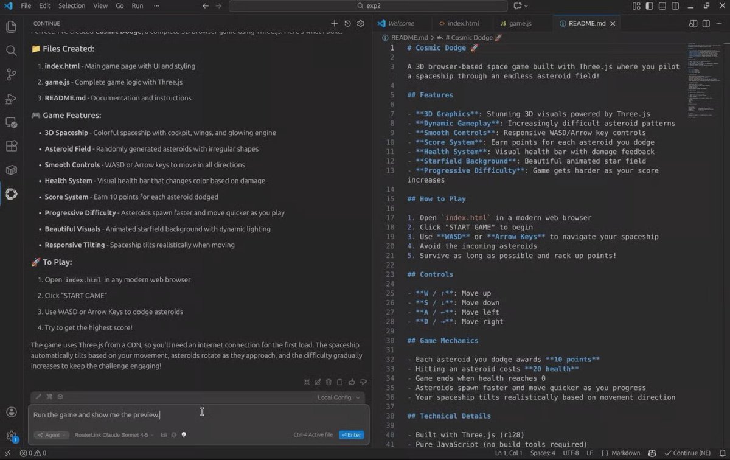Open README preview to the side
The height and width of the screenshot is (460, 730).
click(693, 24)
